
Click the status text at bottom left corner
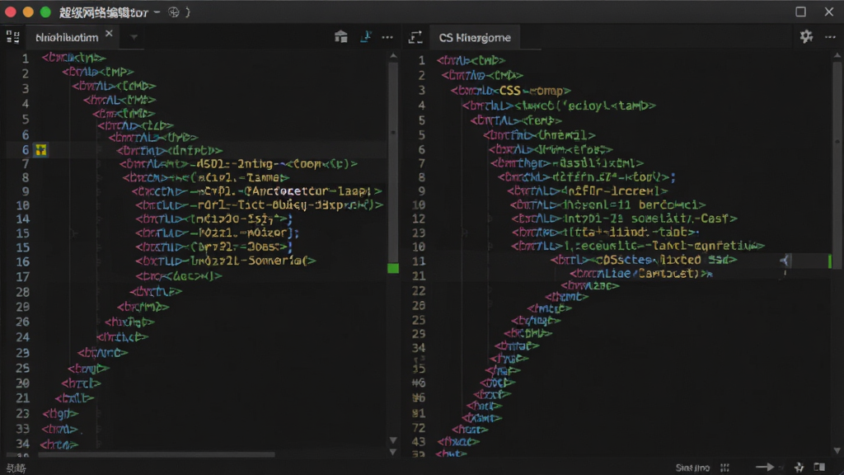(16, 468)
